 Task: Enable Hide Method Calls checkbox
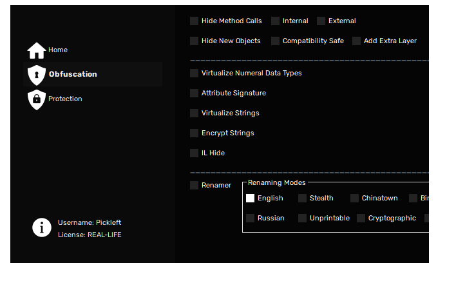tap(195, 21)
